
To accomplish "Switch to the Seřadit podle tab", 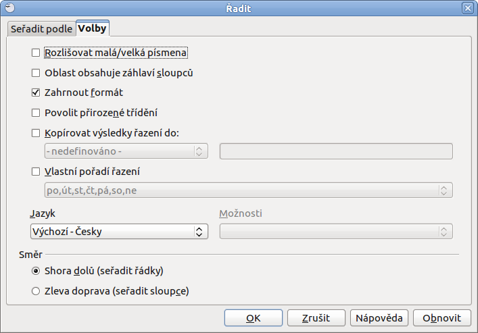I will 41,28.
